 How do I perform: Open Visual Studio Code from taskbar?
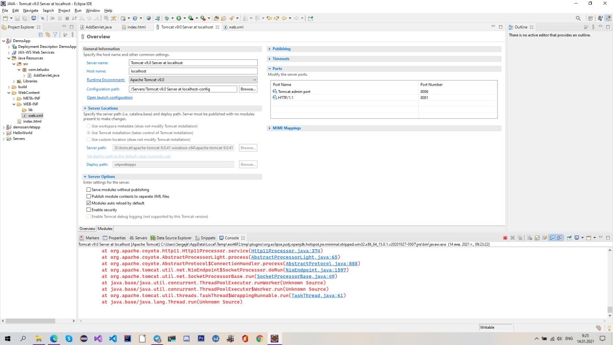(113, 338)
